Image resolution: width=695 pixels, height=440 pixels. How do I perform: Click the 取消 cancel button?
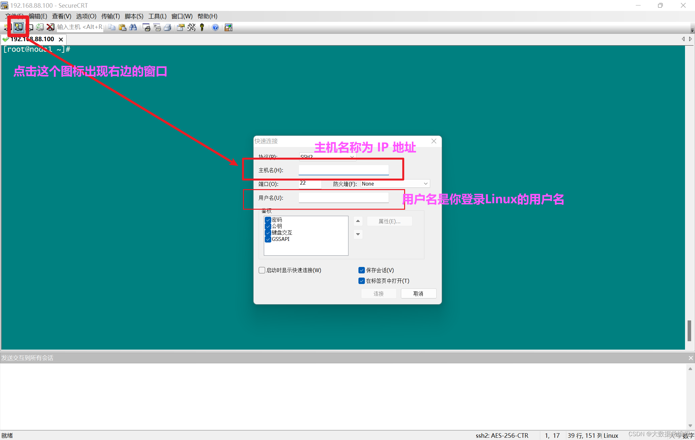(418, 294)
